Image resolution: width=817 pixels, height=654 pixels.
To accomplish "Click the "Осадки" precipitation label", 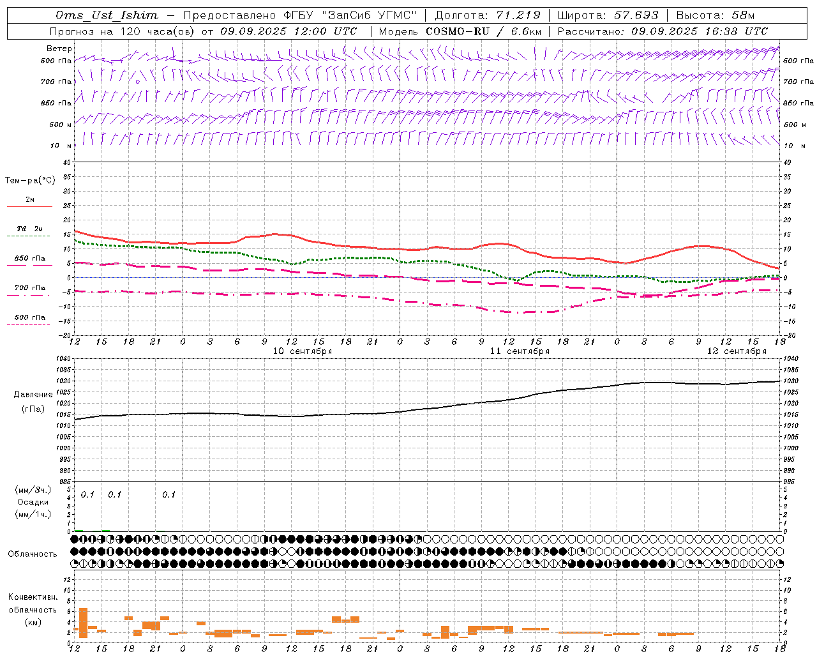I will 33,502.
